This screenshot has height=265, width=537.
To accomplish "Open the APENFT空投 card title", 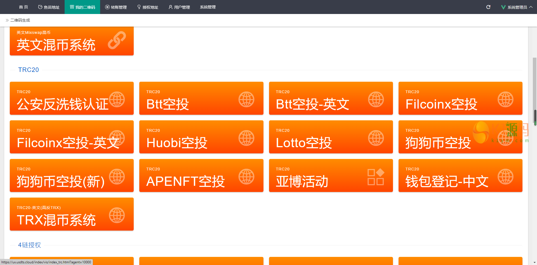I will 186,182.
